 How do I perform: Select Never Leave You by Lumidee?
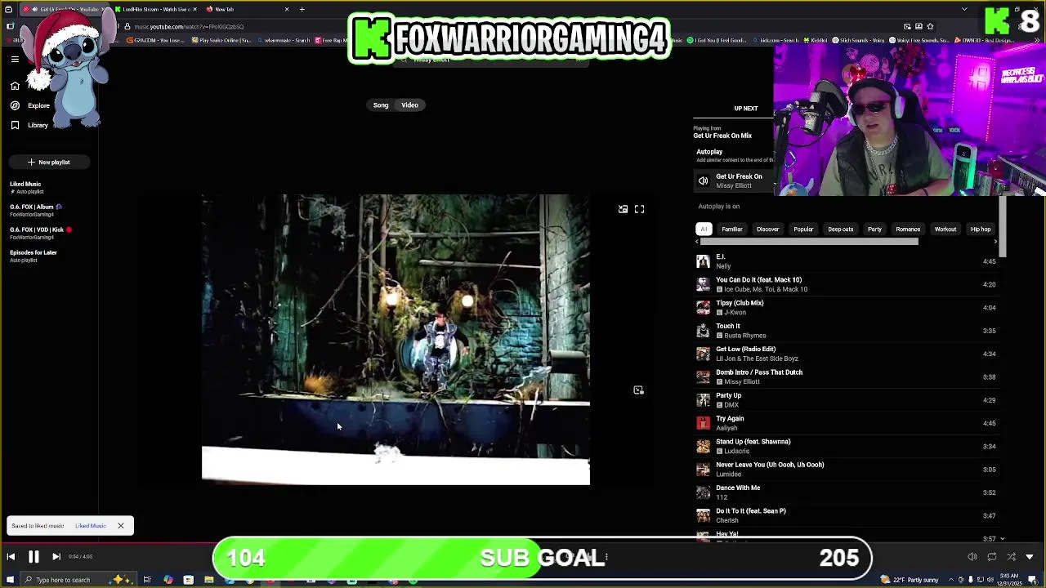(x=845, y=470)
